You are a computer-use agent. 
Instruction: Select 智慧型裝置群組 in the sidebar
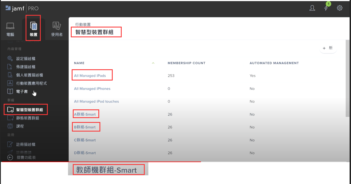(30, 109)
